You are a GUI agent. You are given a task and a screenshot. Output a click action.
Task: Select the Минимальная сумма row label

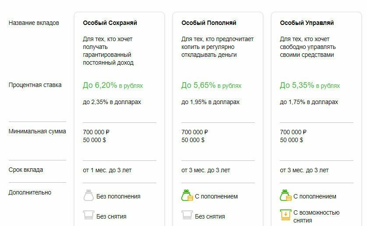(x=37, y=131)
